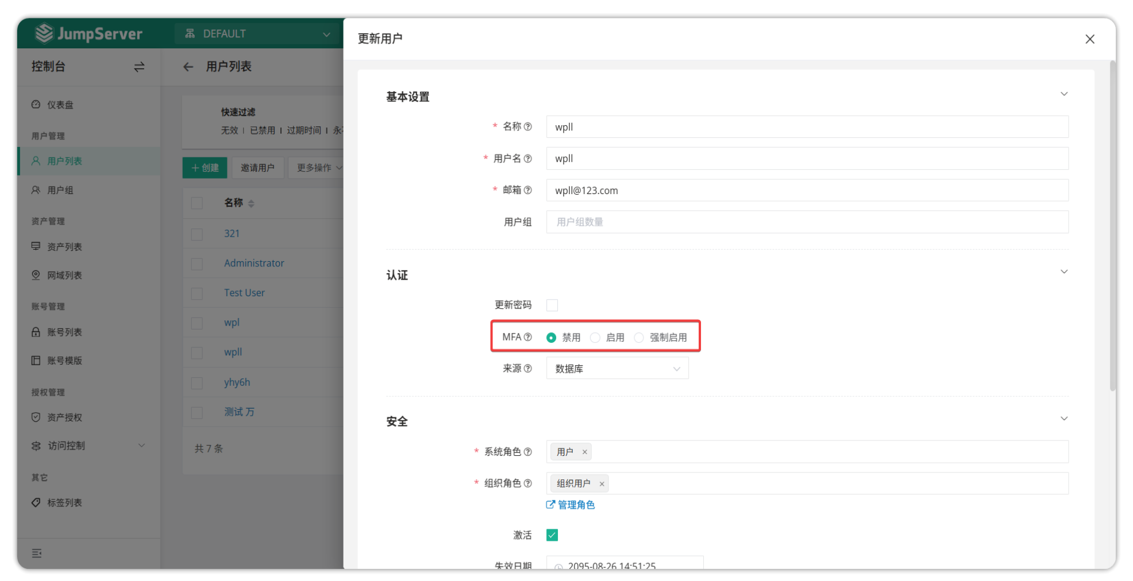Open 资产列表 in the sidebar menu
Viewport: 1133px width, 581px height.
tap(64, 247)
